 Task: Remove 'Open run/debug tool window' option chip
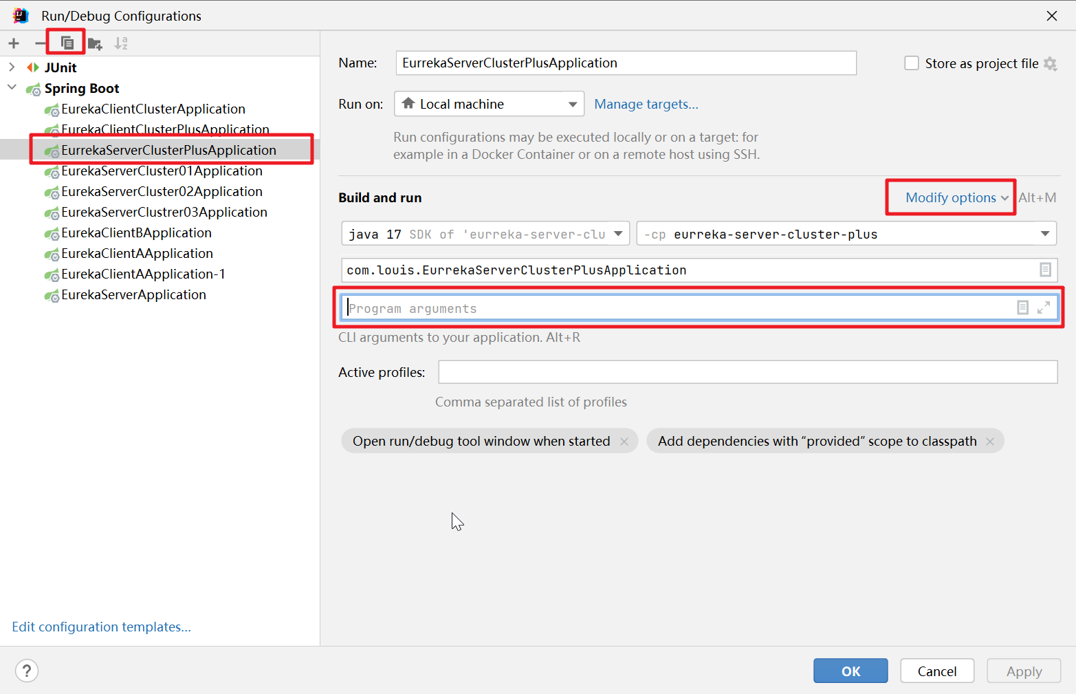click(x=624, y=442)
